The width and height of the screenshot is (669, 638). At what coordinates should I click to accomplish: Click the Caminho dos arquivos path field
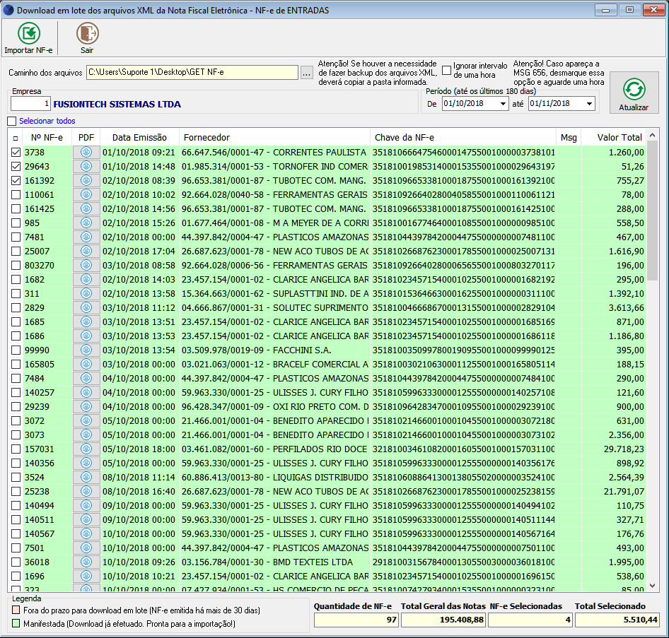coord(191,73)
